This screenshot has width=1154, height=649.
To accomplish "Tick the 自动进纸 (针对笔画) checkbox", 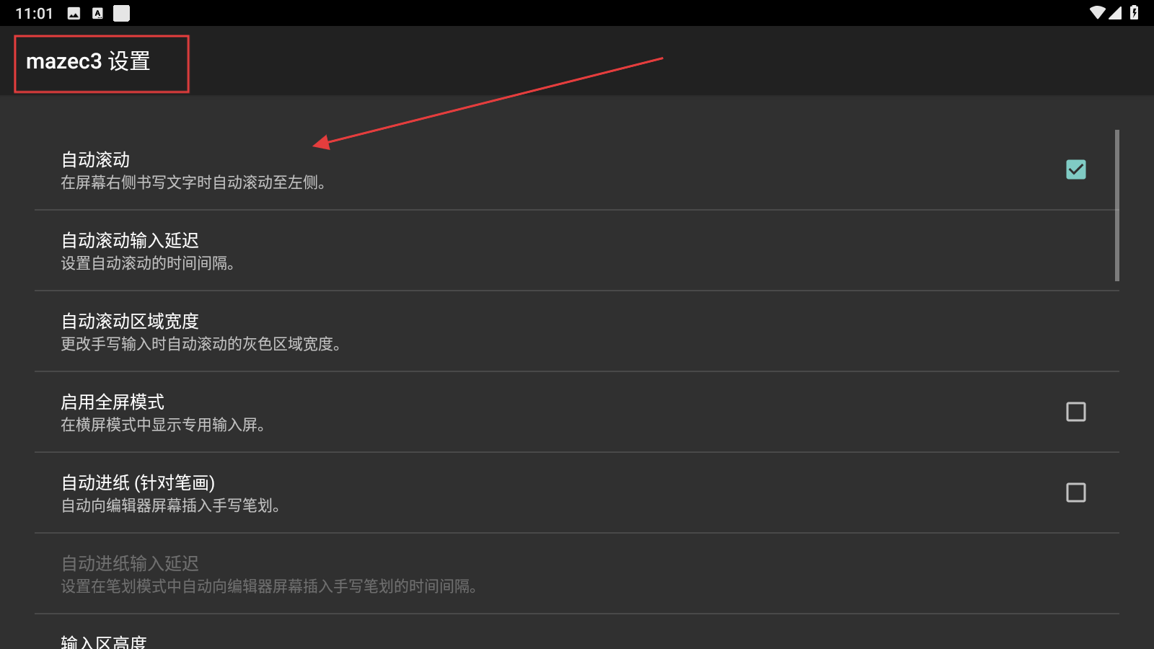I will [1075, 493].
